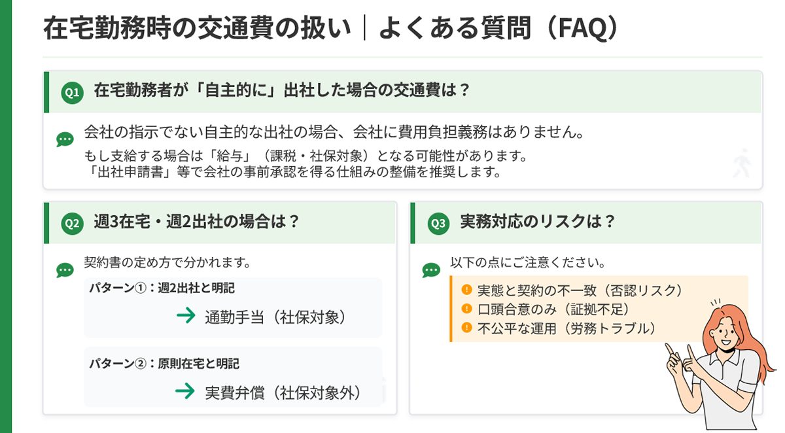
Task: Click the speech bubble icon under Q1
Action: tap(65, 139)
